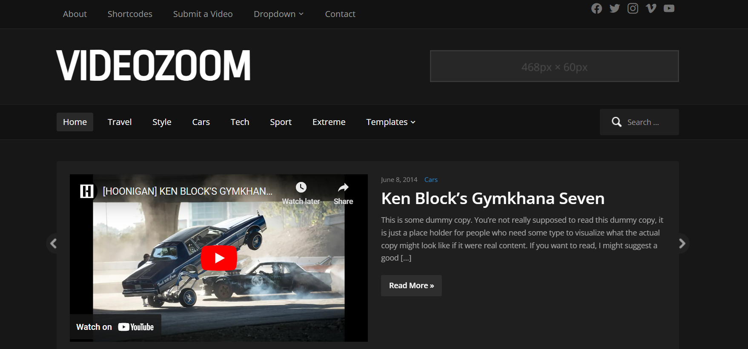
Task: Click the Cars tag beside the date
Action: click(x=431, y=180)
